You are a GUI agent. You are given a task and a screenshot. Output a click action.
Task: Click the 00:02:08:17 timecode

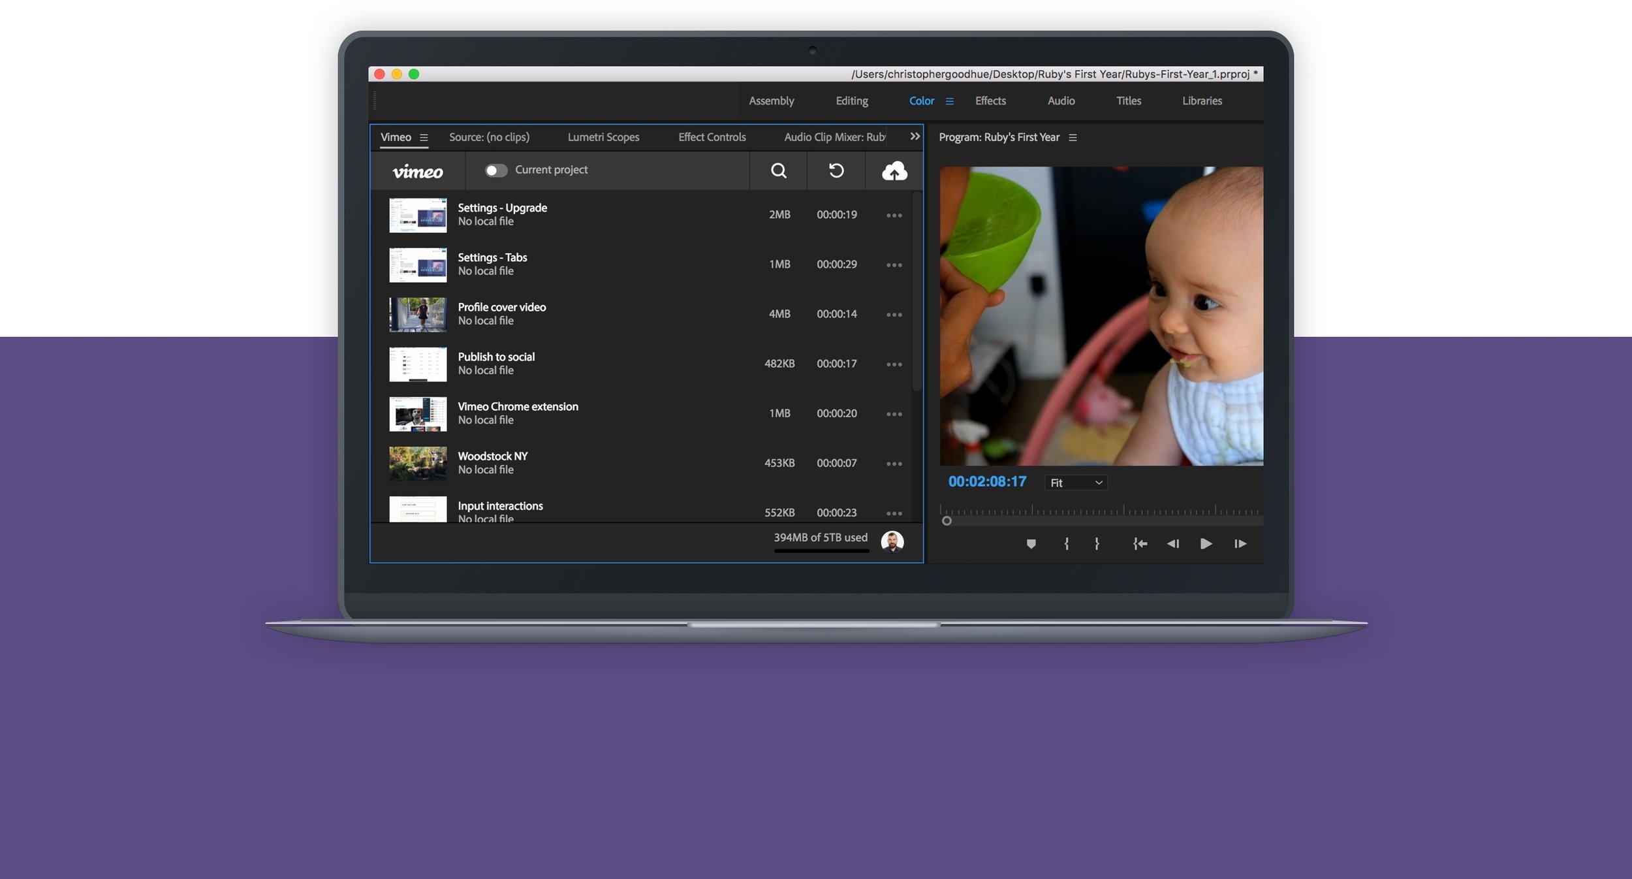click(987, 482)
